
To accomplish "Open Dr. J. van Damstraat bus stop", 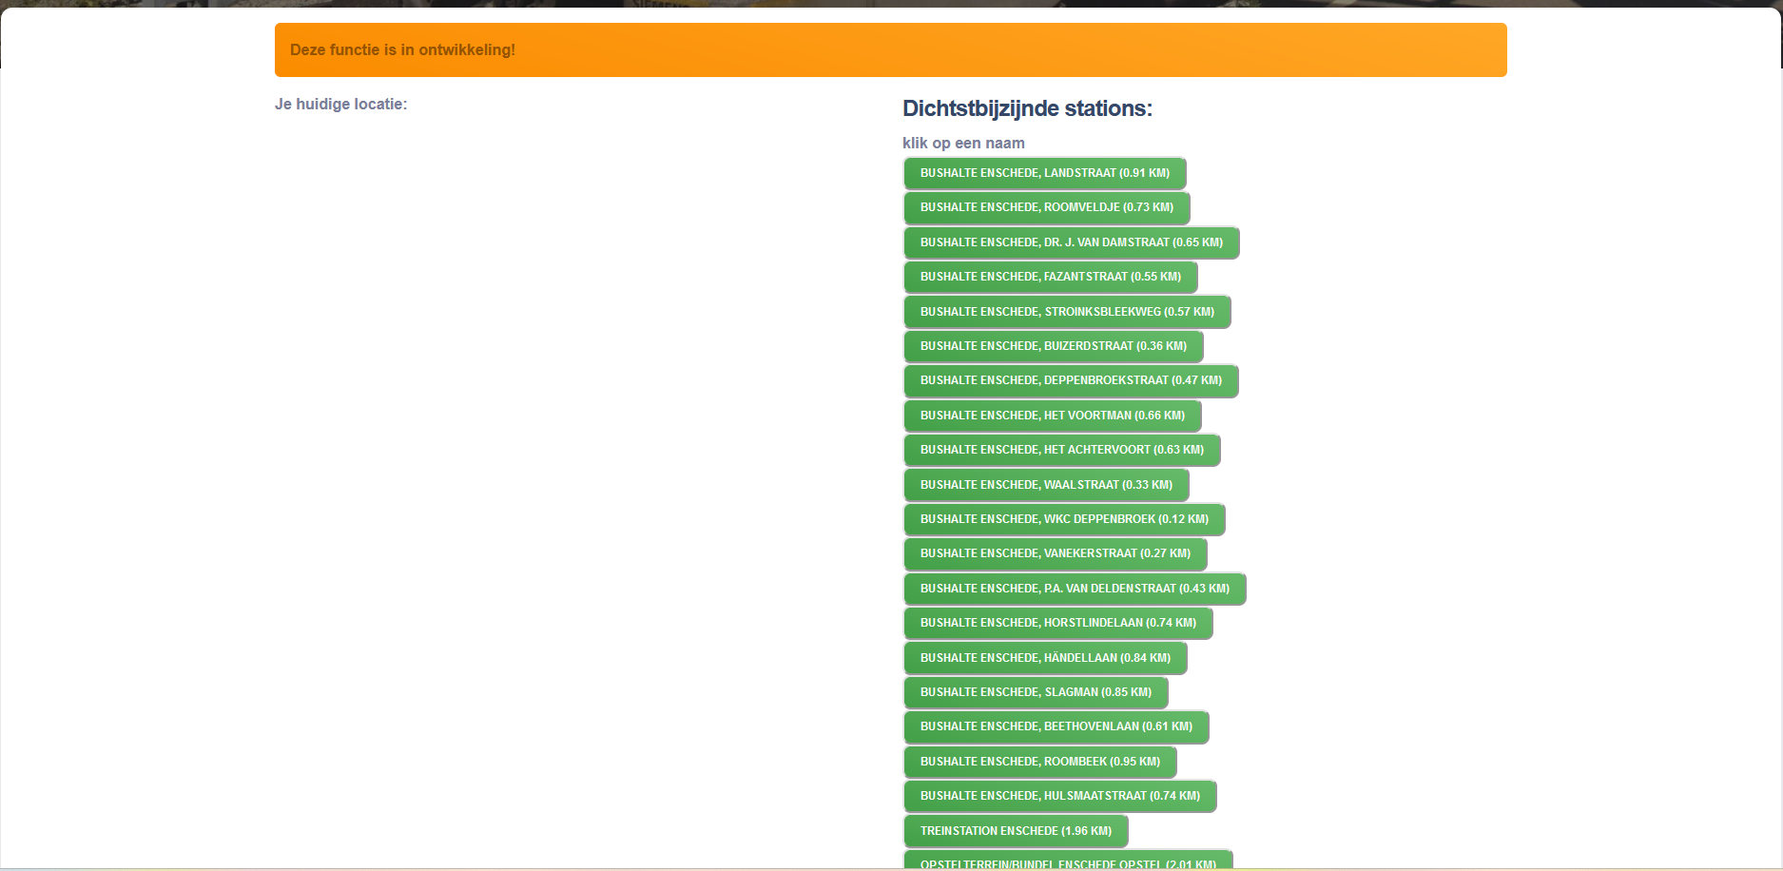I will [x=1071, y=242].
